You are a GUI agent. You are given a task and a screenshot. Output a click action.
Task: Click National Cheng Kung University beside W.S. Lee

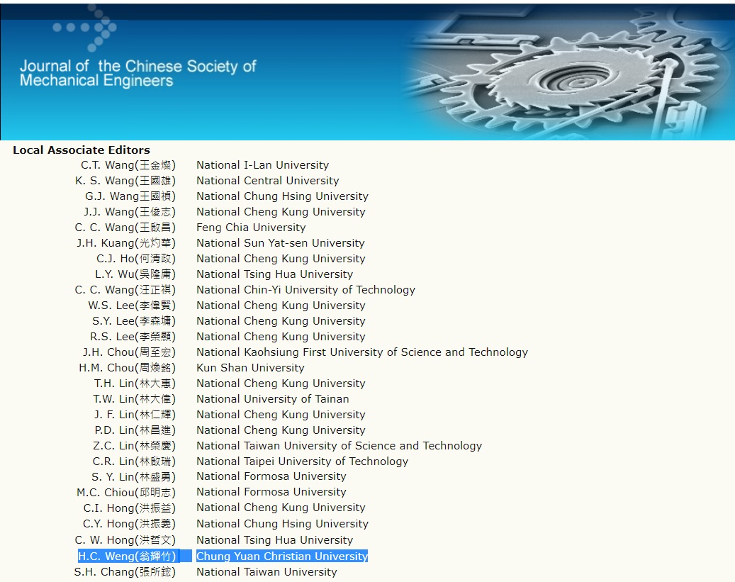281,306
